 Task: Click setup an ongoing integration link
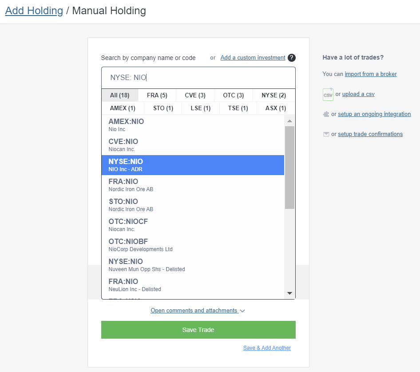[374, 114]
